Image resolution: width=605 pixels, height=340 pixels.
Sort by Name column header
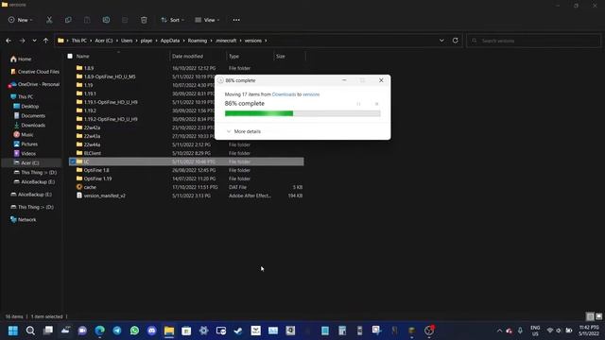tap(82, 57)
